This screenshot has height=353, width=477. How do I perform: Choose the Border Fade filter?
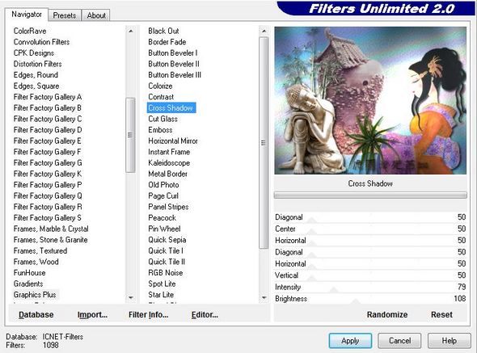(167, 42)
